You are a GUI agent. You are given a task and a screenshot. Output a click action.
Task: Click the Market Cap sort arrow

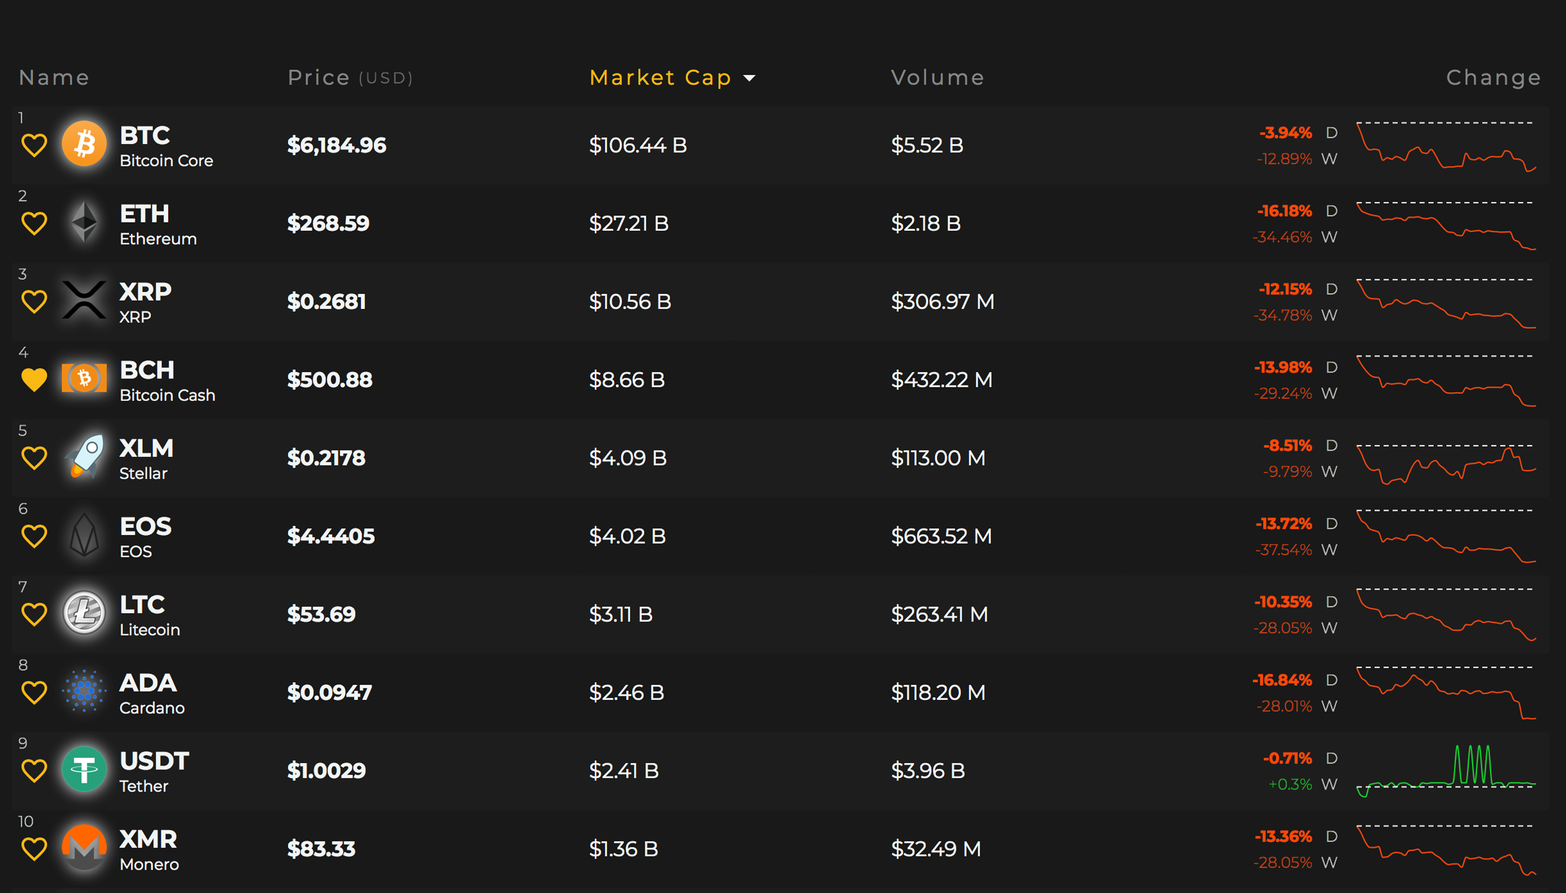pos(749,78)
